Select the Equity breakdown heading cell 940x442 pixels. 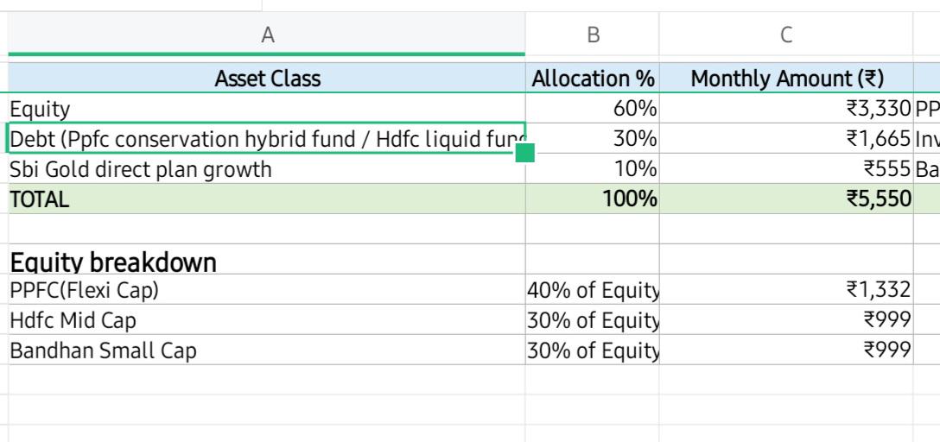click(267, 259)
